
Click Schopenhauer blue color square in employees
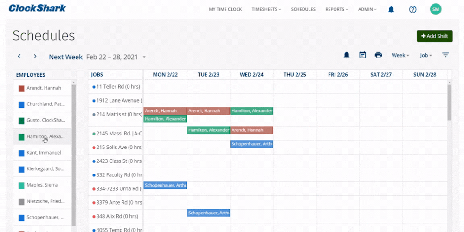[21, 218]
